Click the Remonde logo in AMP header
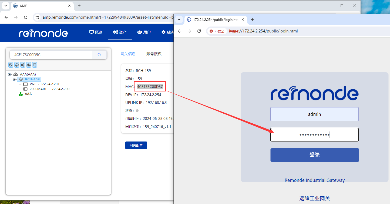The image size is (390, 204). click(43, 33)
